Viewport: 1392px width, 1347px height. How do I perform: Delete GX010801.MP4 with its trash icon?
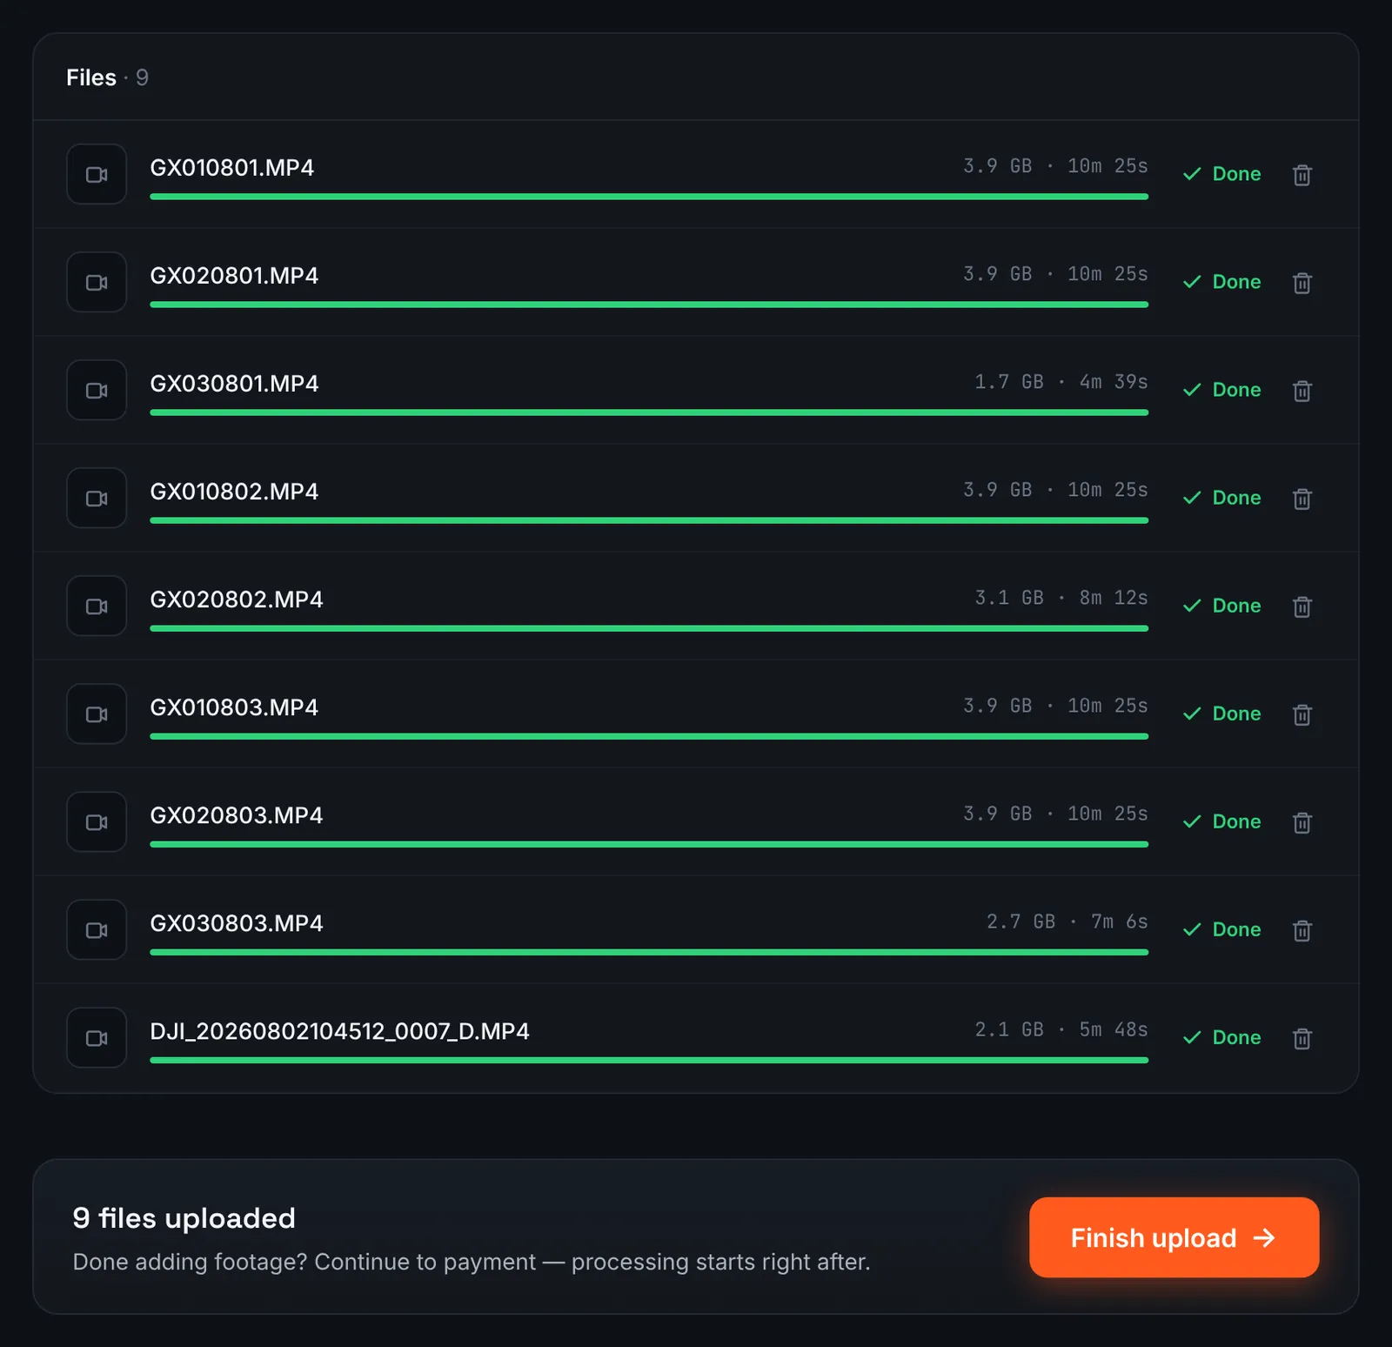(1302, 175)
